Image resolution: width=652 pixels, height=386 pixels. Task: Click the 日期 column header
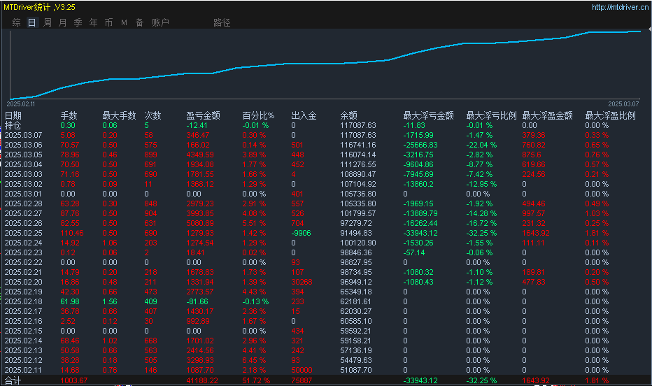click(13, 115)
